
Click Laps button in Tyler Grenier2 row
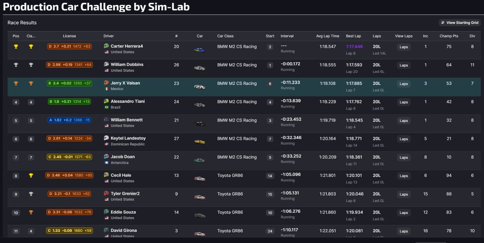click(x=404, y=194)
